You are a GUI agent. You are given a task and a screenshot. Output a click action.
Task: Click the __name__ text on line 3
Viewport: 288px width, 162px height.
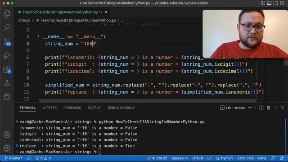(x=53, y=37)
